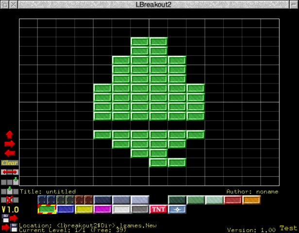The width and height of the screenshot is (299, 233).
Task: Click the Version: 1.00 text
Action: (251, 230)
